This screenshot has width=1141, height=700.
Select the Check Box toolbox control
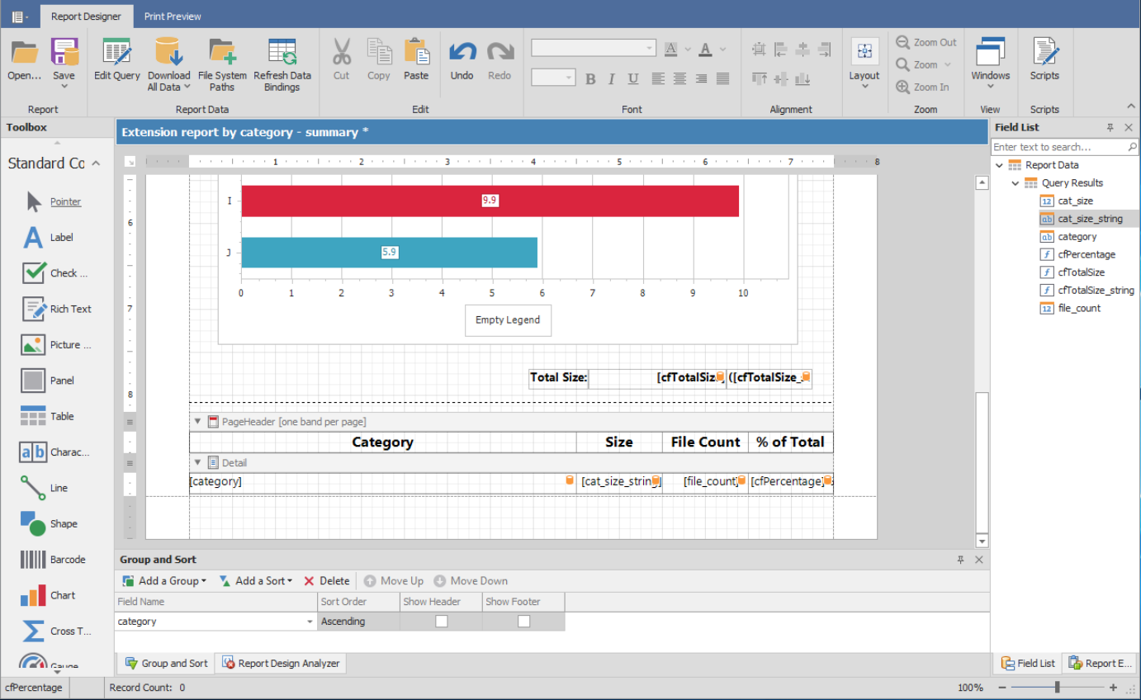click(33, 273)
